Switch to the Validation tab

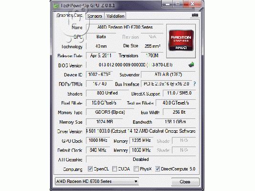(115, 16)
